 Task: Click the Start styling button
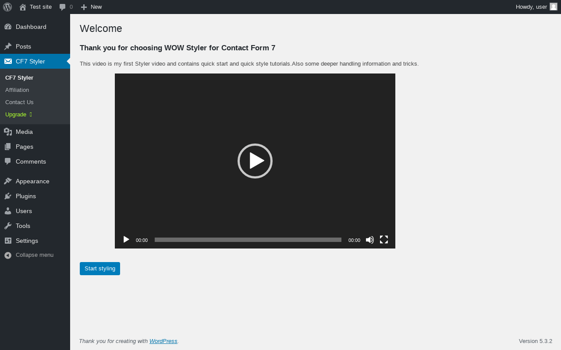pos(100,269)
